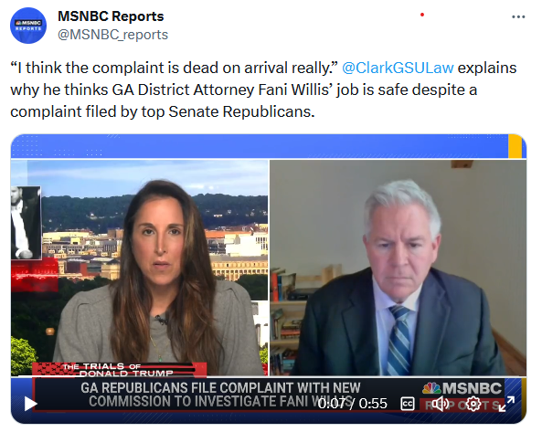Mute the video with speaker icon
542x432 pixels.
pos(441,404)
